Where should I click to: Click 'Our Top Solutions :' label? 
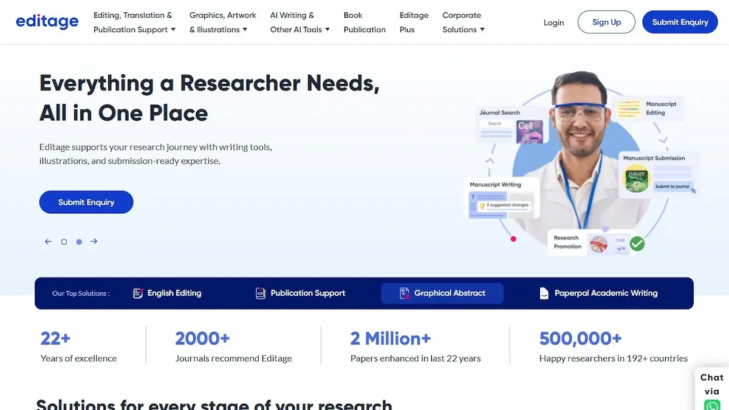click(81, 293)
